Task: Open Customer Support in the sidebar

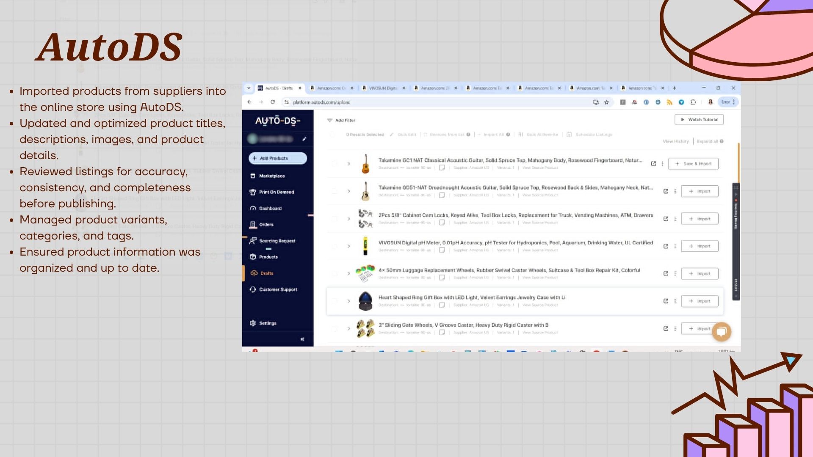Action: [x=274, y=289]
